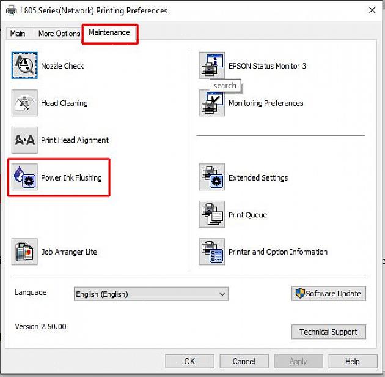Open the EPSON Status Monitor 3 icon
385x377 pixels.
(211, 65)
